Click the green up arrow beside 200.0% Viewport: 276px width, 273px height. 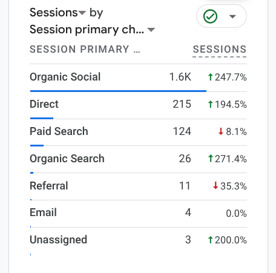point(211,240)
